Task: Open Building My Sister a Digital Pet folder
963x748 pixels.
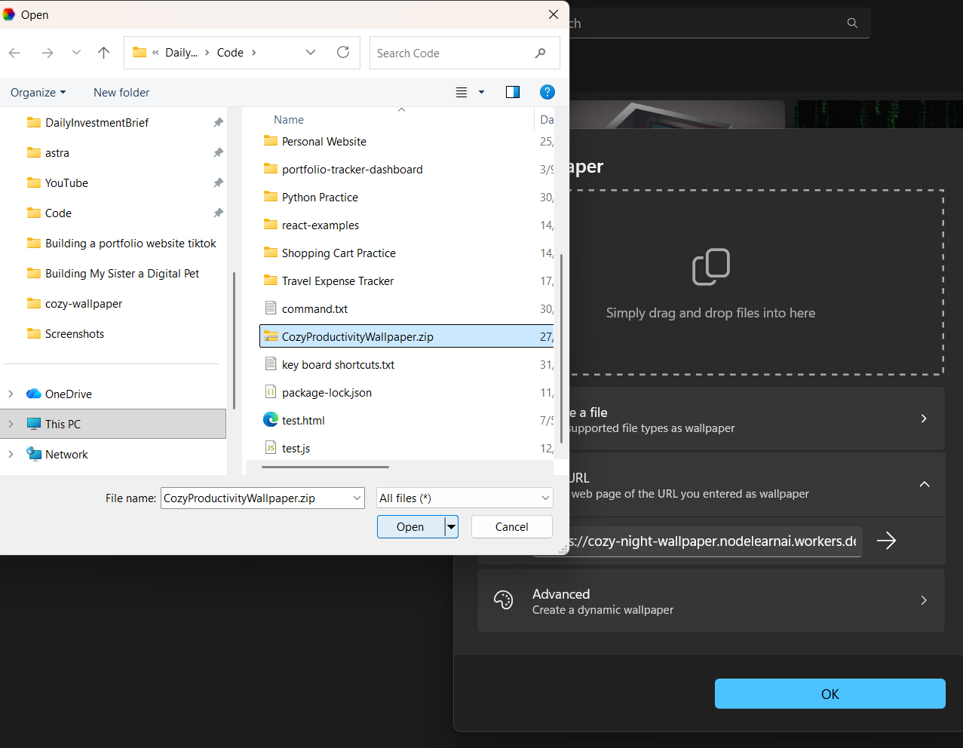Action: click(122, 274)
